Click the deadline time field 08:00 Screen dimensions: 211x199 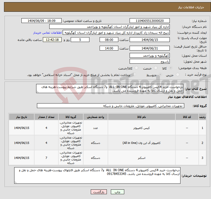point(109,40)
